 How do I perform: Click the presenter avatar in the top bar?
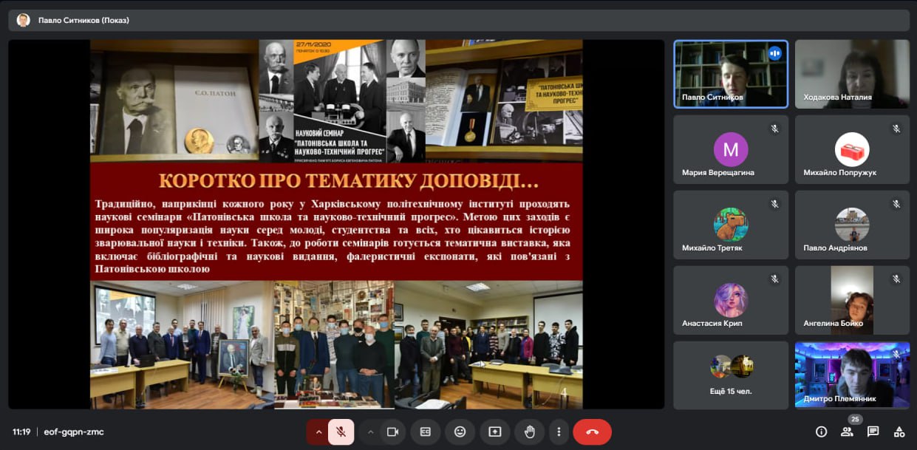pos(23,20)
